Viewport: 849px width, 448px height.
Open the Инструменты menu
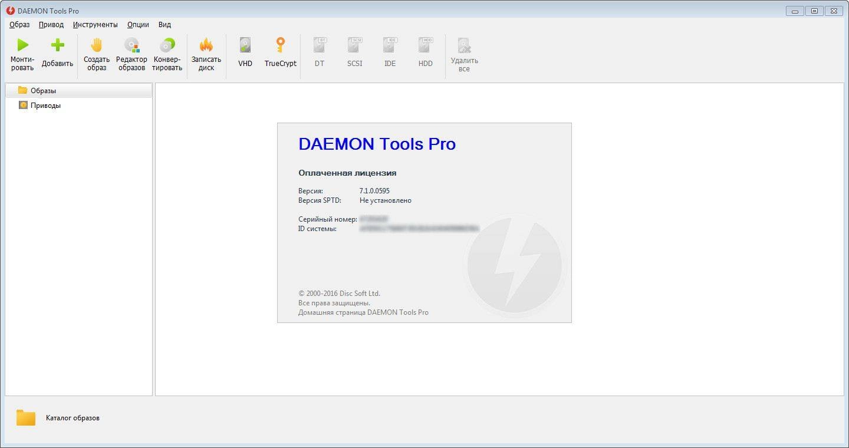tap(96, 25)
